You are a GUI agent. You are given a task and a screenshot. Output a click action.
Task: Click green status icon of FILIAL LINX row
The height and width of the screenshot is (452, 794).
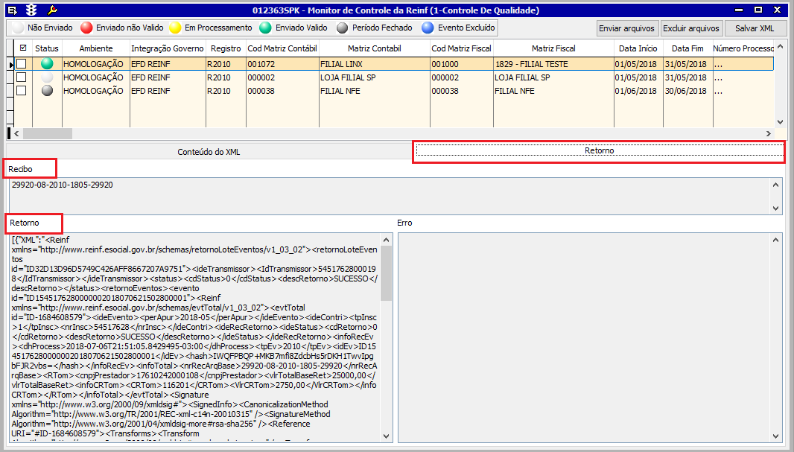(47, 64)
